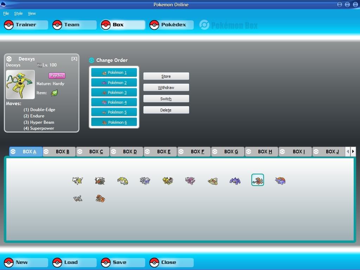Switch to the BOX F tab
The image size is (360, 270).
(x=194, y=152)
